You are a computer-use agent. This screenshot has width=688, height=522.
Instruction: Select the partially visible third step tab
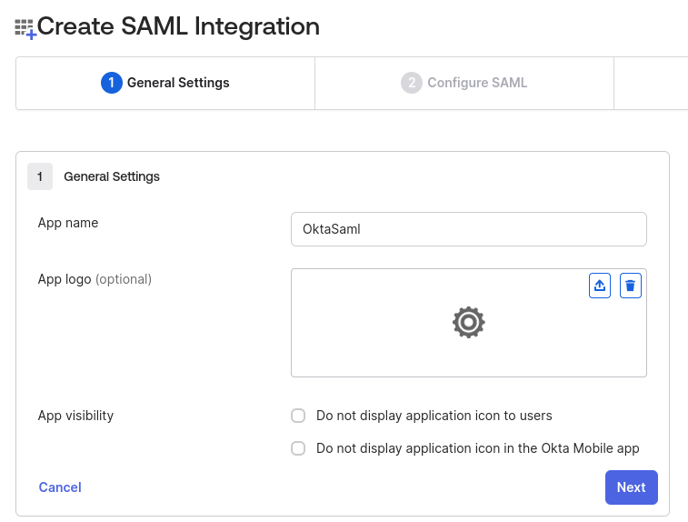(651, 83)
